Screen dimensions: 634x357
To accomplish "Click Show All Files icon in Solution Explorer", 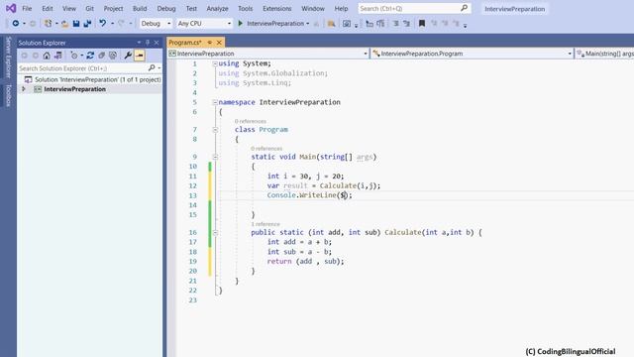I will click(x=113, y=56).
